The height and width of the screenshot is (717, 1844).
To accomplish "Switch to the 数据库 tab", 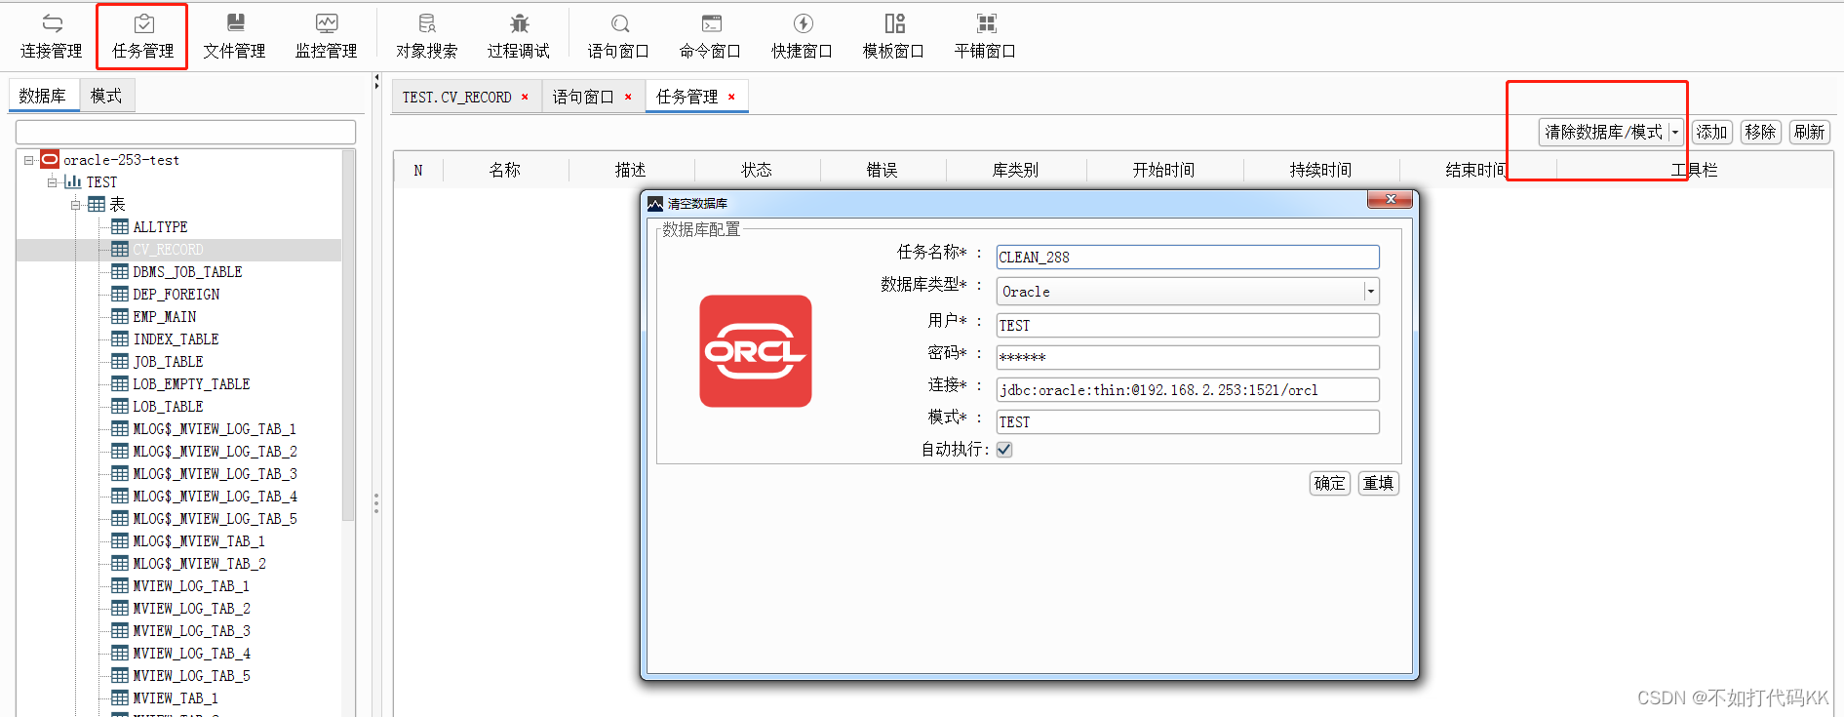I will (x=43, y=96).
